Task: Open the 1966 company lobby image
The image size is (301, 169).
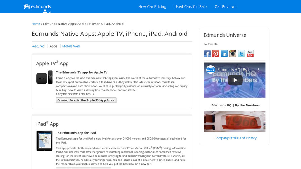Action: tap(234, 122)
